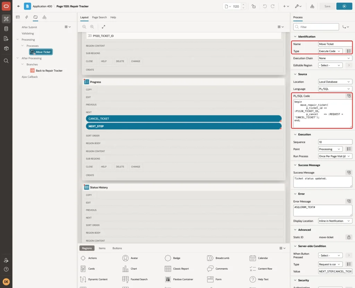Open the page selector dropdown
Viewport: 355px width, 288px height.
228,6
